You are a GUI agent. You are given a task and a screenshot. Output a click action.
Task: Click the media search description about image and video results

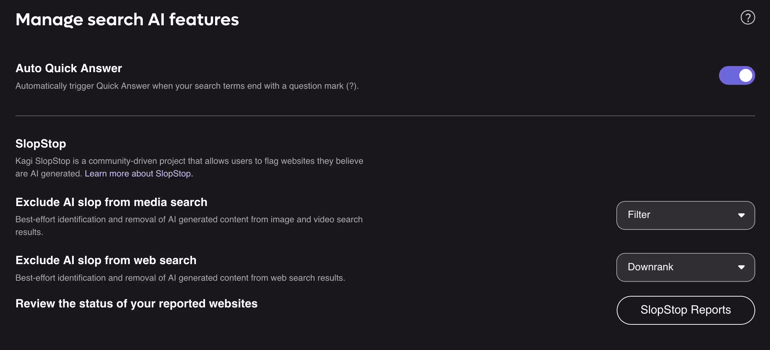189,219
